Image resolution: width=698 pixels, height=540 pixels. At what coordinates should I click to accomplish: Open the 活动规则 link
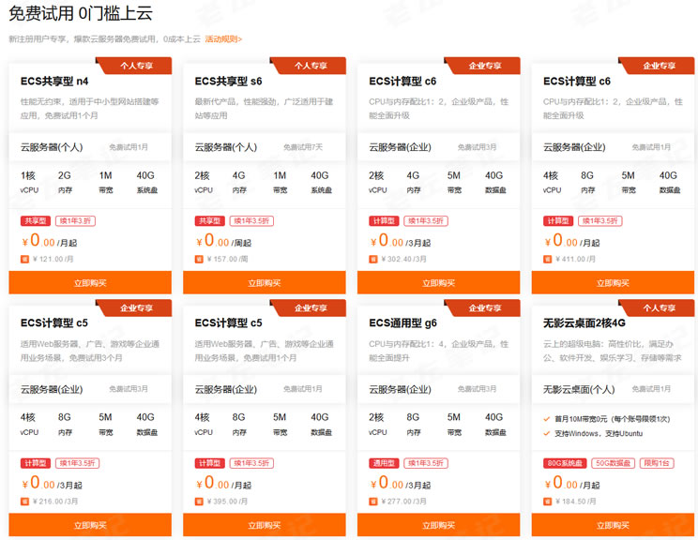click(223, 39)
